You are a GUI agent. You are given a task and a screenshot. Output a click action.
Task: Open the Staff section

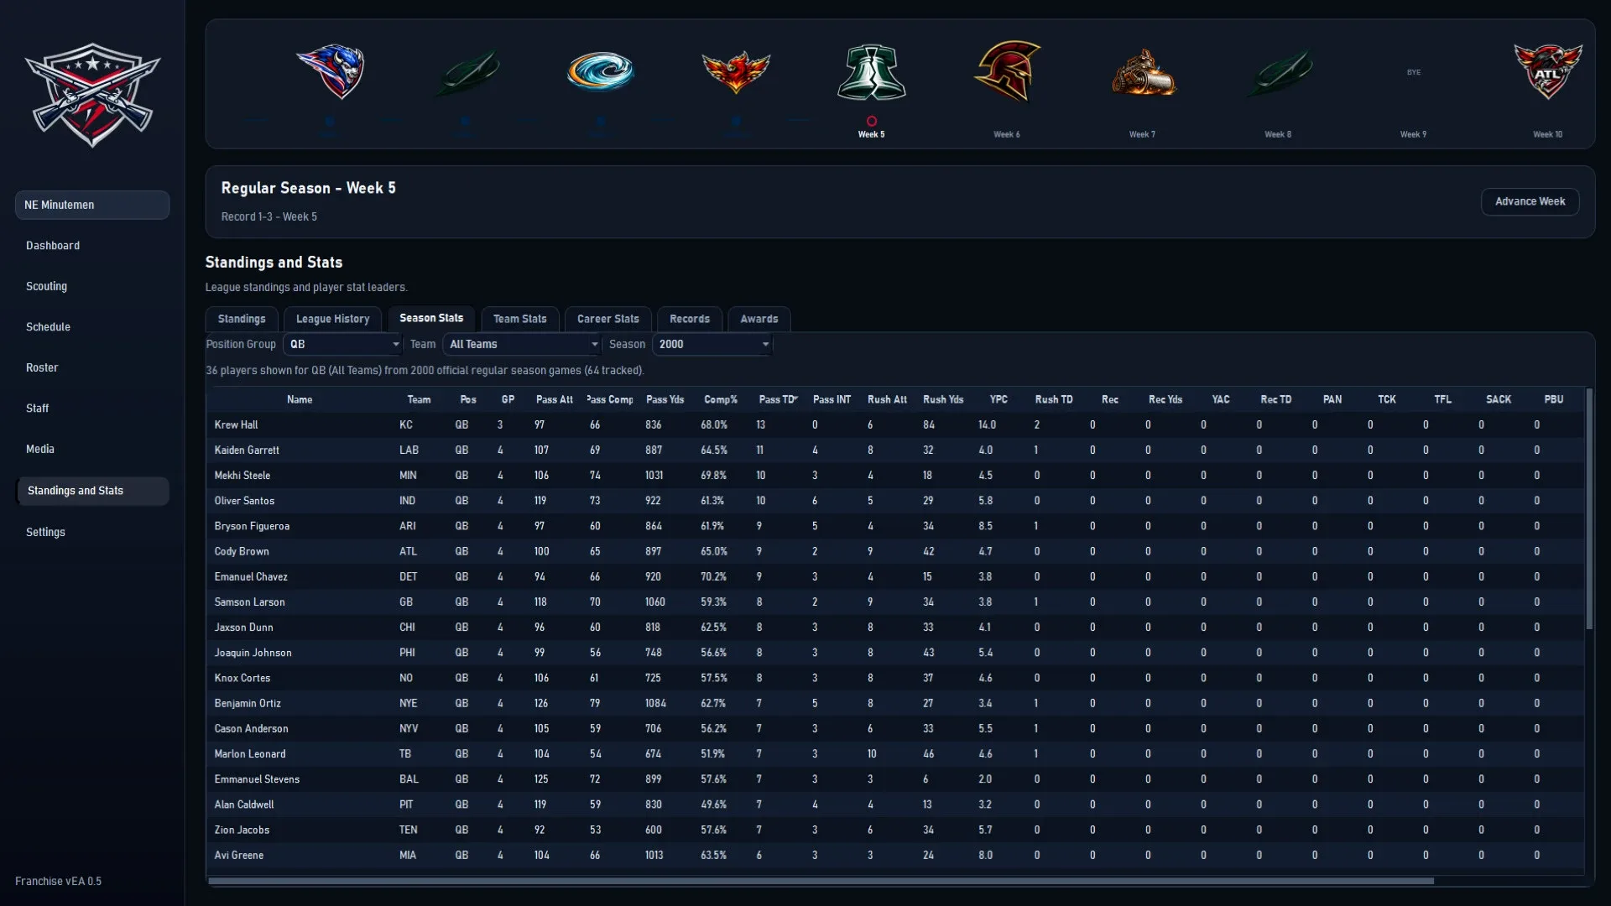(x=37, y=409)
